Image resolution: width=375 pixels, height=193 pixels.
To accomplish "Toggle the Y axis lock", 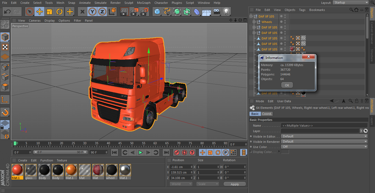I will (92, 12).
